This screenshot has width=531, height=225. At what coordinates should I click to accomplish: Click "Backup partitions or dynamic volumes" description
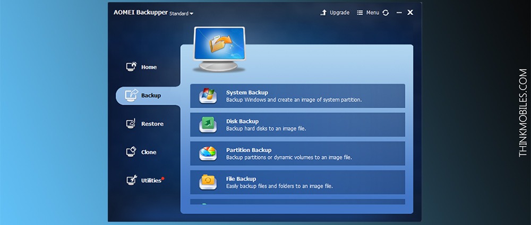289,157
